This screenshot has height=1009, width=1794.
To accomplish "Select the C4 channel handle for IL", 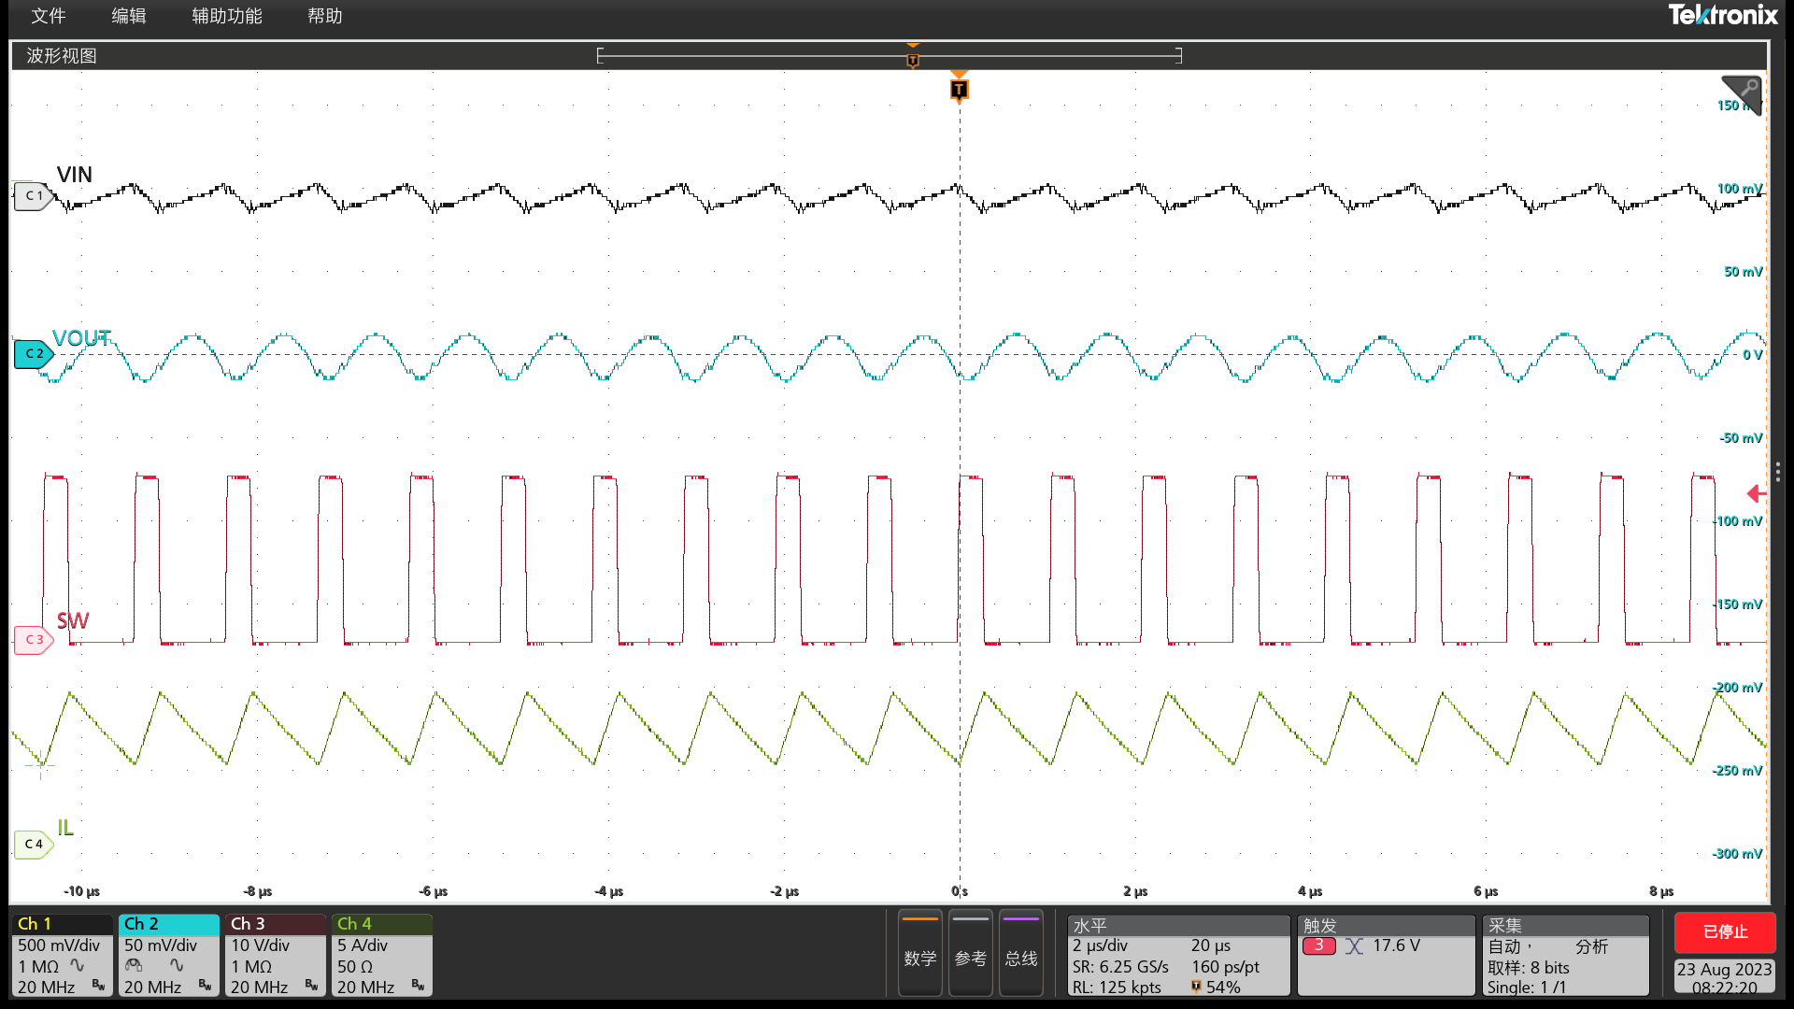I will (x=33, y=845).
